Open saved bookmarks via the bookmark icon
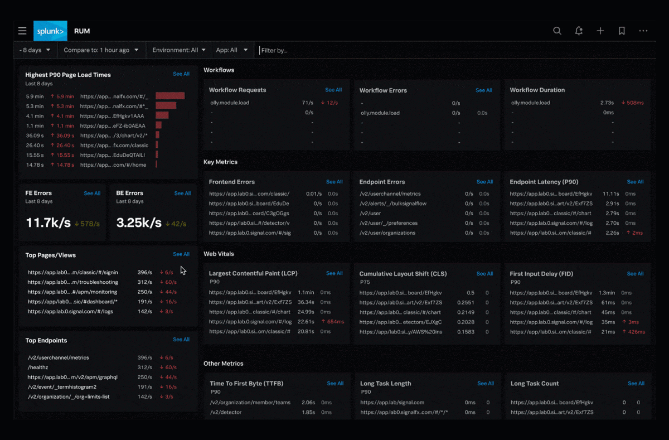The width and height of the screenshot is (669, 440). pos(622,31)
